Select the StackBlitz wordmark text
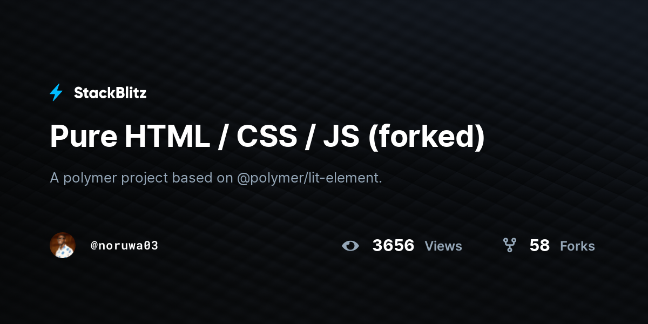The width and height of the screenshot is (648, 324). pyautogui.click(x=110, y=93)
